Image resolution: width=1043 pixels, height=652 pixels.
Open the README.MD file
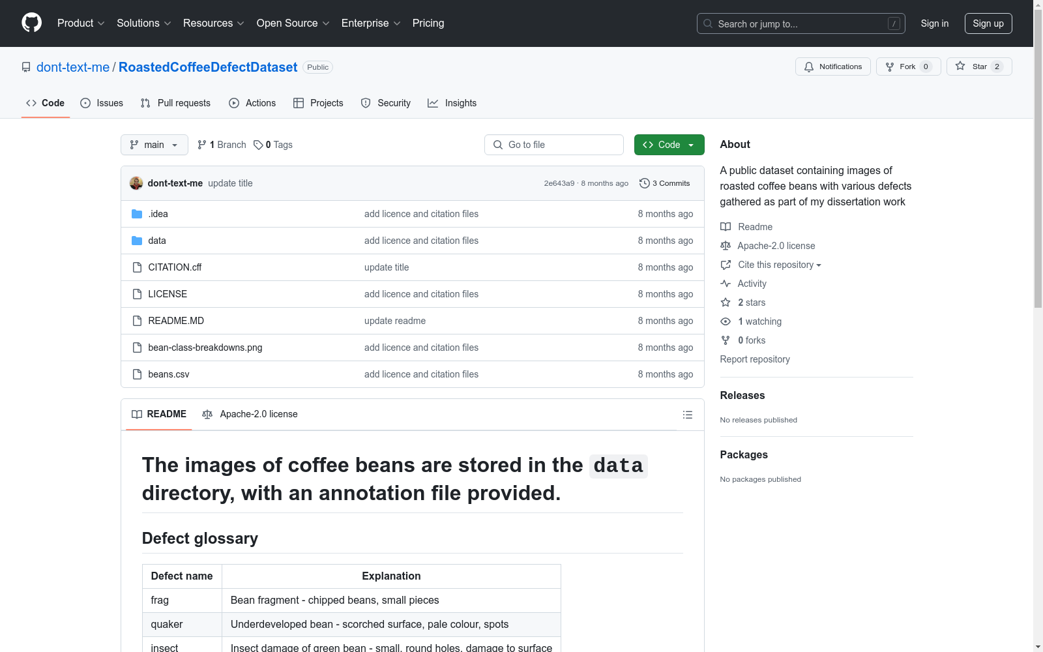[x=176, y=321]
